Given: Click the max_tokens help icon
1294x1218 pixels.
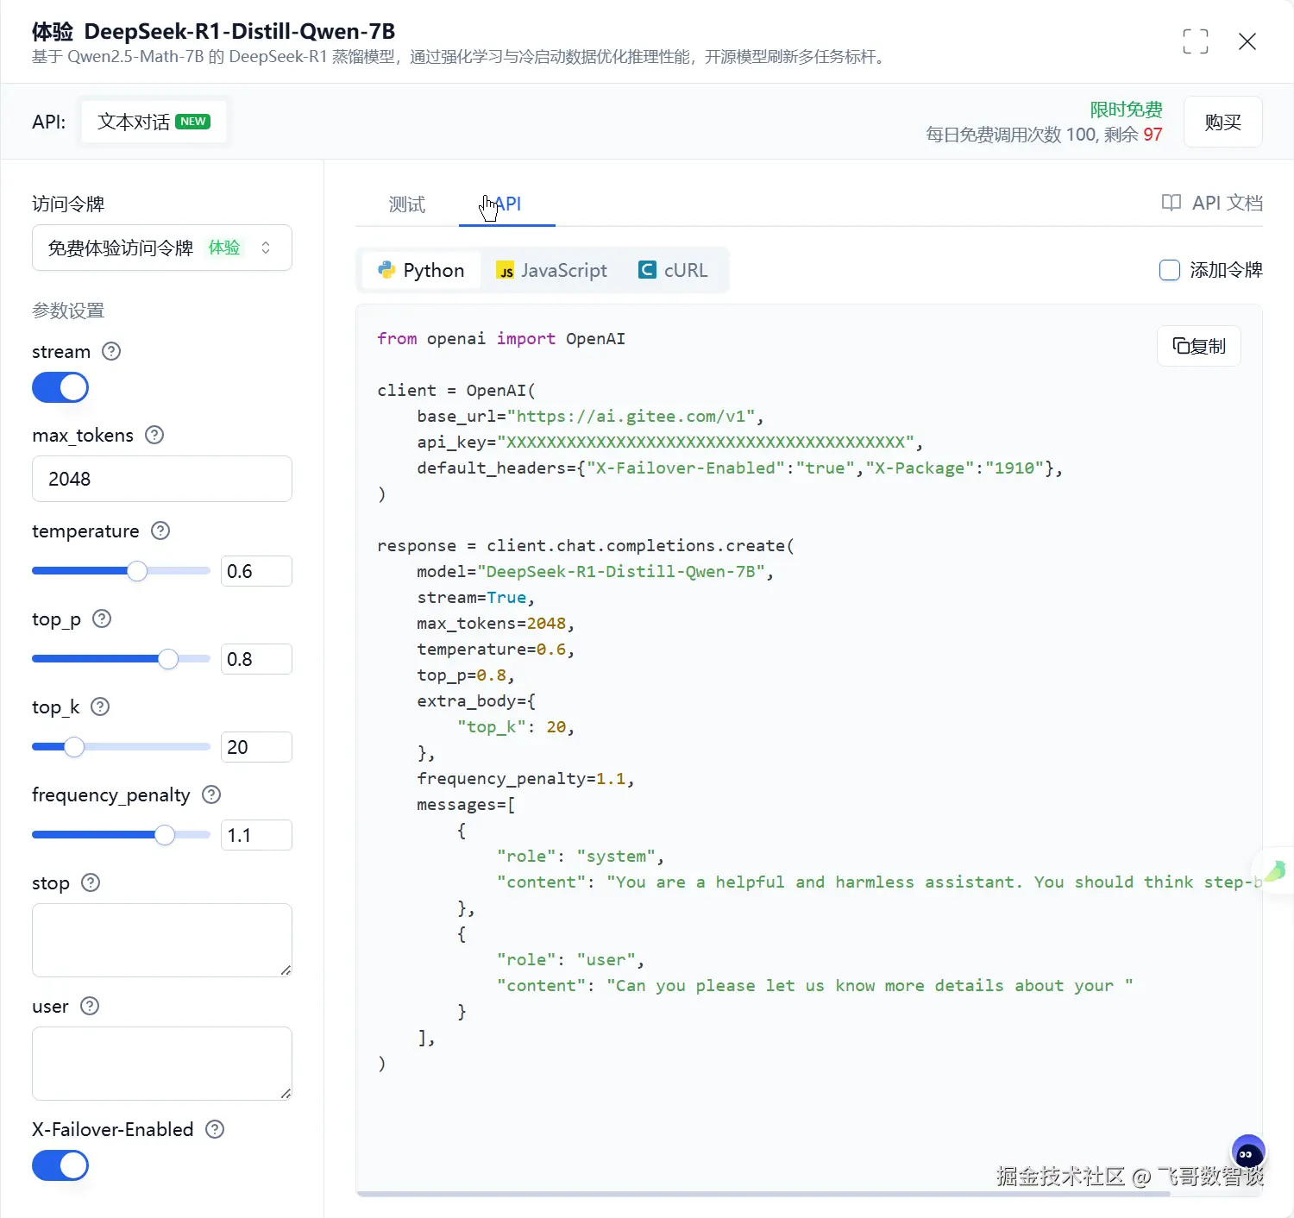Looking at the screenshot, I should (154, 435).
